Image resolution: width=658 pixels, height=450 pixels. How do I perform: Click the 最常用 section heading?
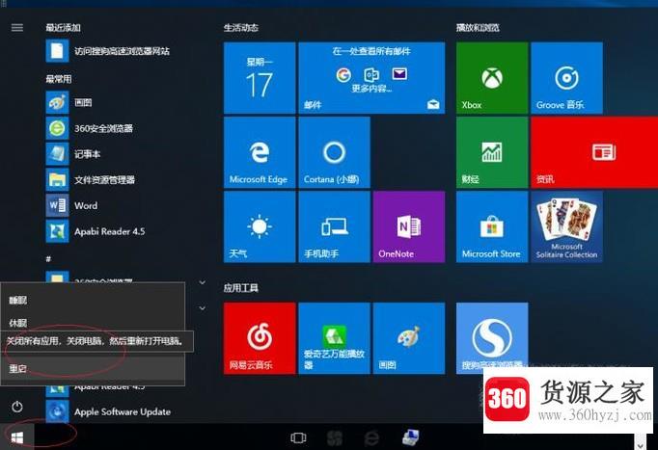tap(58, 79)
